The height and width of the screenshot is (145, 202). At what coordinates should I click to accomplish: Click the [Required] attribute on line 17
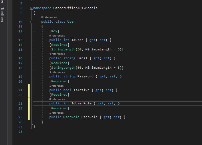tap(59, 63)
